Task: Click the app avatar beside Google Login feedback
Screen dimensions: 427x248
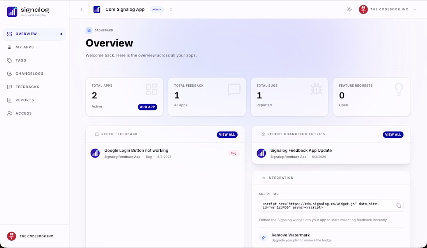Action: click(x=95, y=153)
